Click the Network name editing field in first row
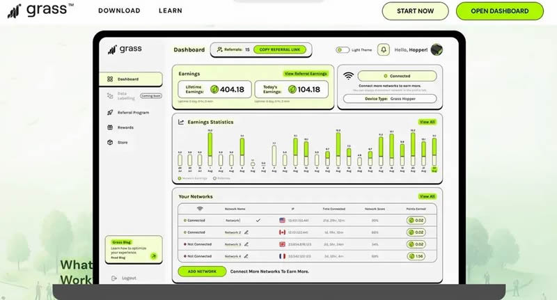 (x=233, y=221)
